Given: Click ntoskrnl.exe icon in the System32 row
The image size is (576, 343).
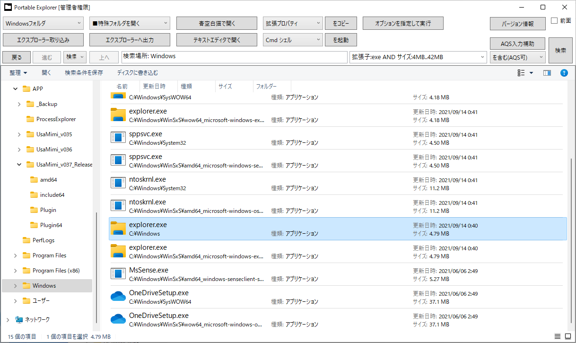Looking at the screenshot, I should [x=118, y=183].
